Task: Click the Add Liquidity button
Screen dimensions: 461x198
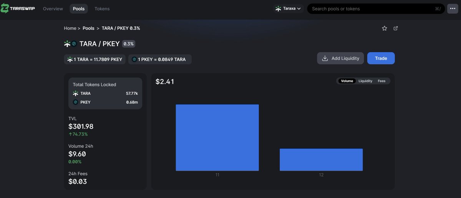Action: pos(340,58)
